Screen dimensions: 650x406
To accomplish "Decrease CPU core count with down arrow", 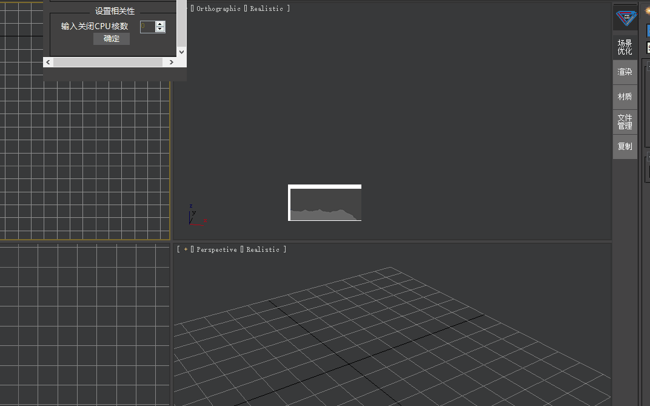I will (x=160, y=30).
